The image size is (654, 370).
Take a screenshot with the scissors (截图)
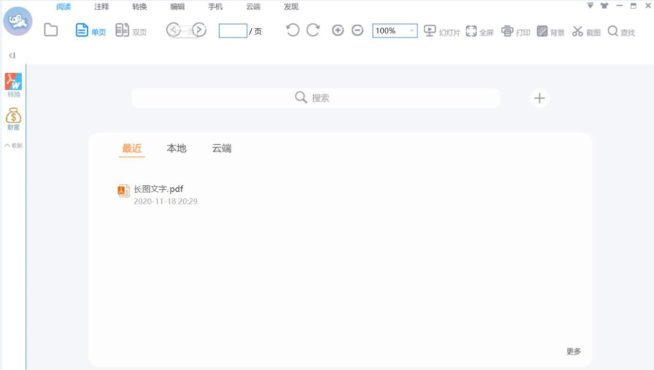(x=586, y=31)
